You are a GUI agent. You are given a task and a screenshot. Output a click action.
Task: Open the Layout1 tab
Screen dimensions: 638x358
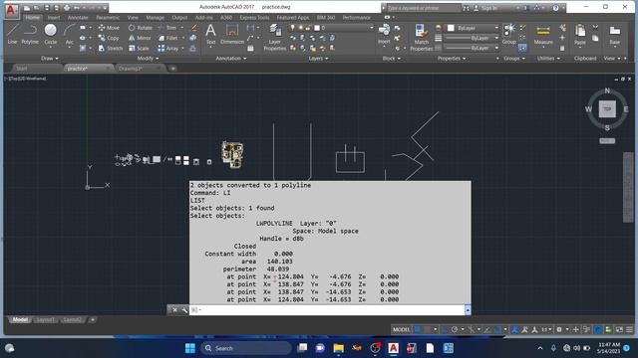(x=45, y=320)
